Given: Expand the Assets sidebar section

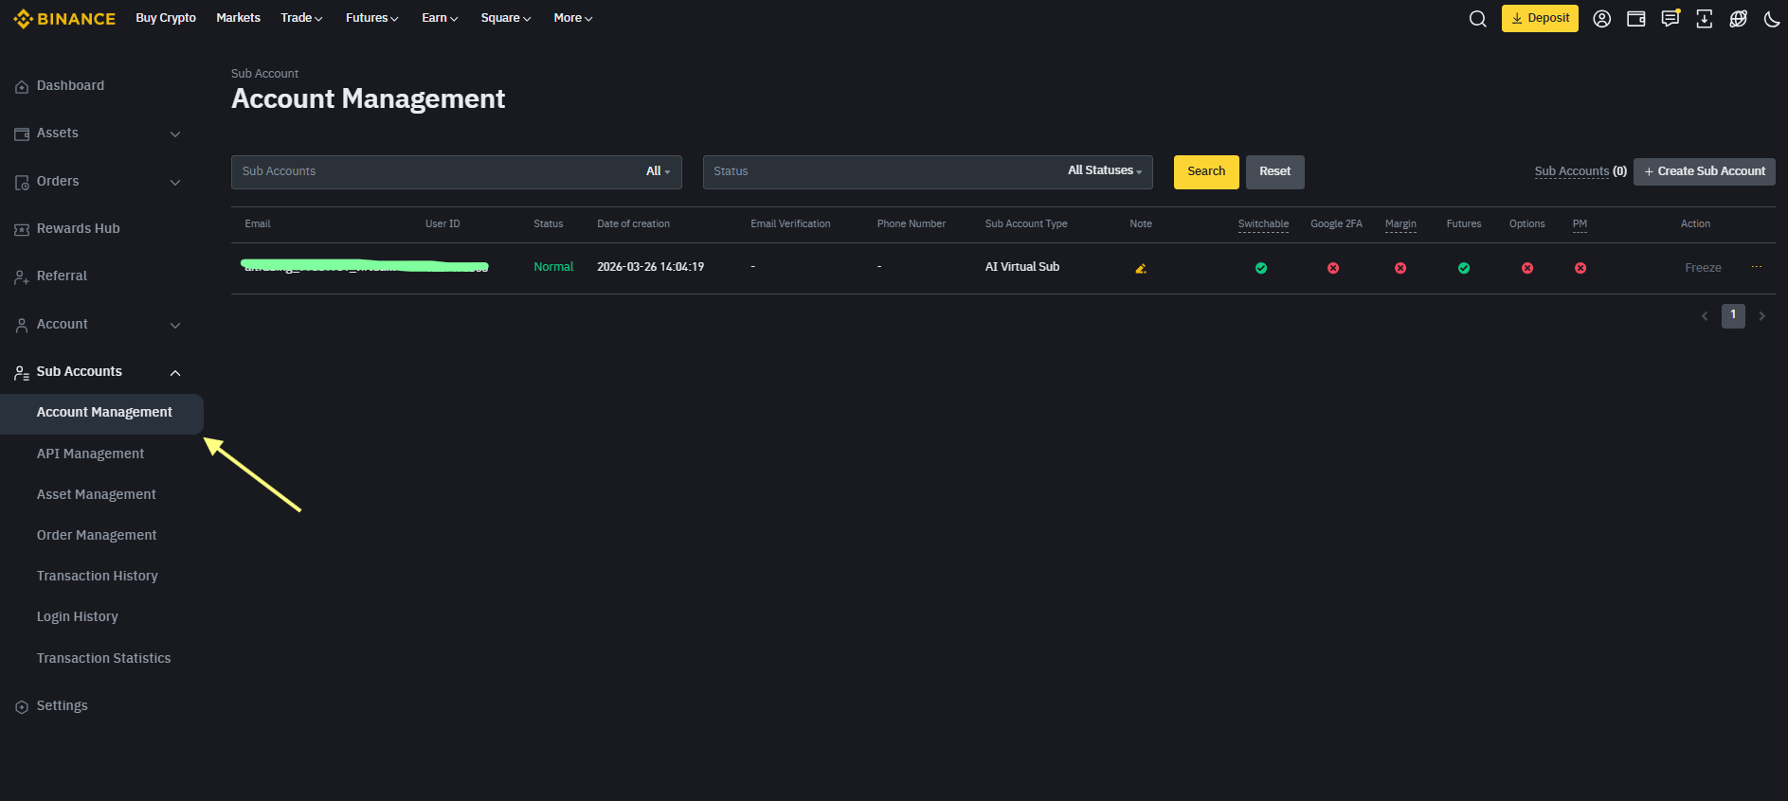Looking at the screenshot, I should (174, 133).
